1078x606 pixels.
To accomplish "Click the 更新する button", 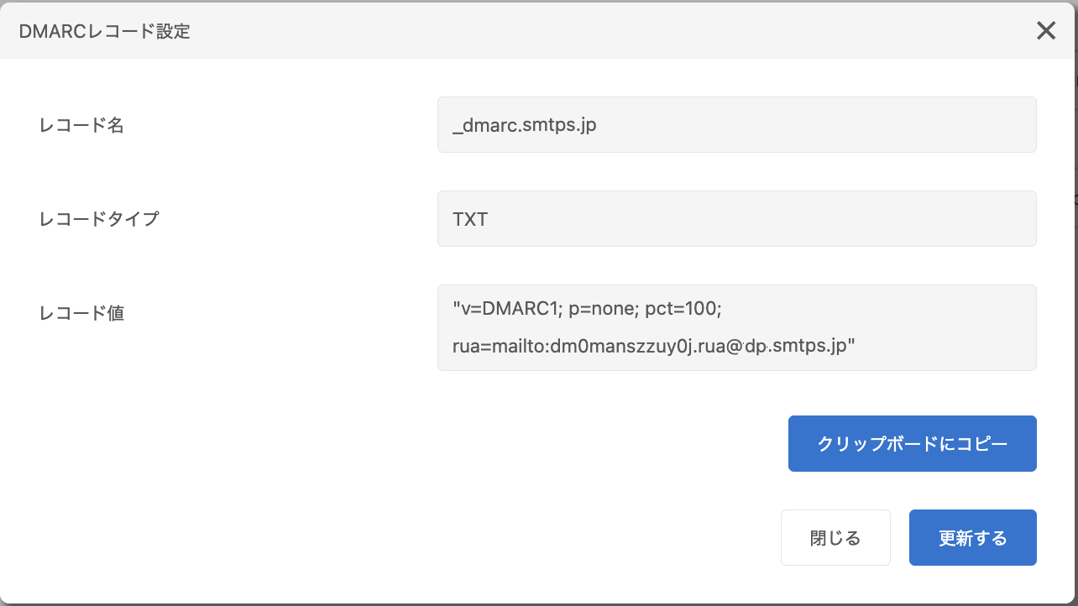I will coord(972,537).
